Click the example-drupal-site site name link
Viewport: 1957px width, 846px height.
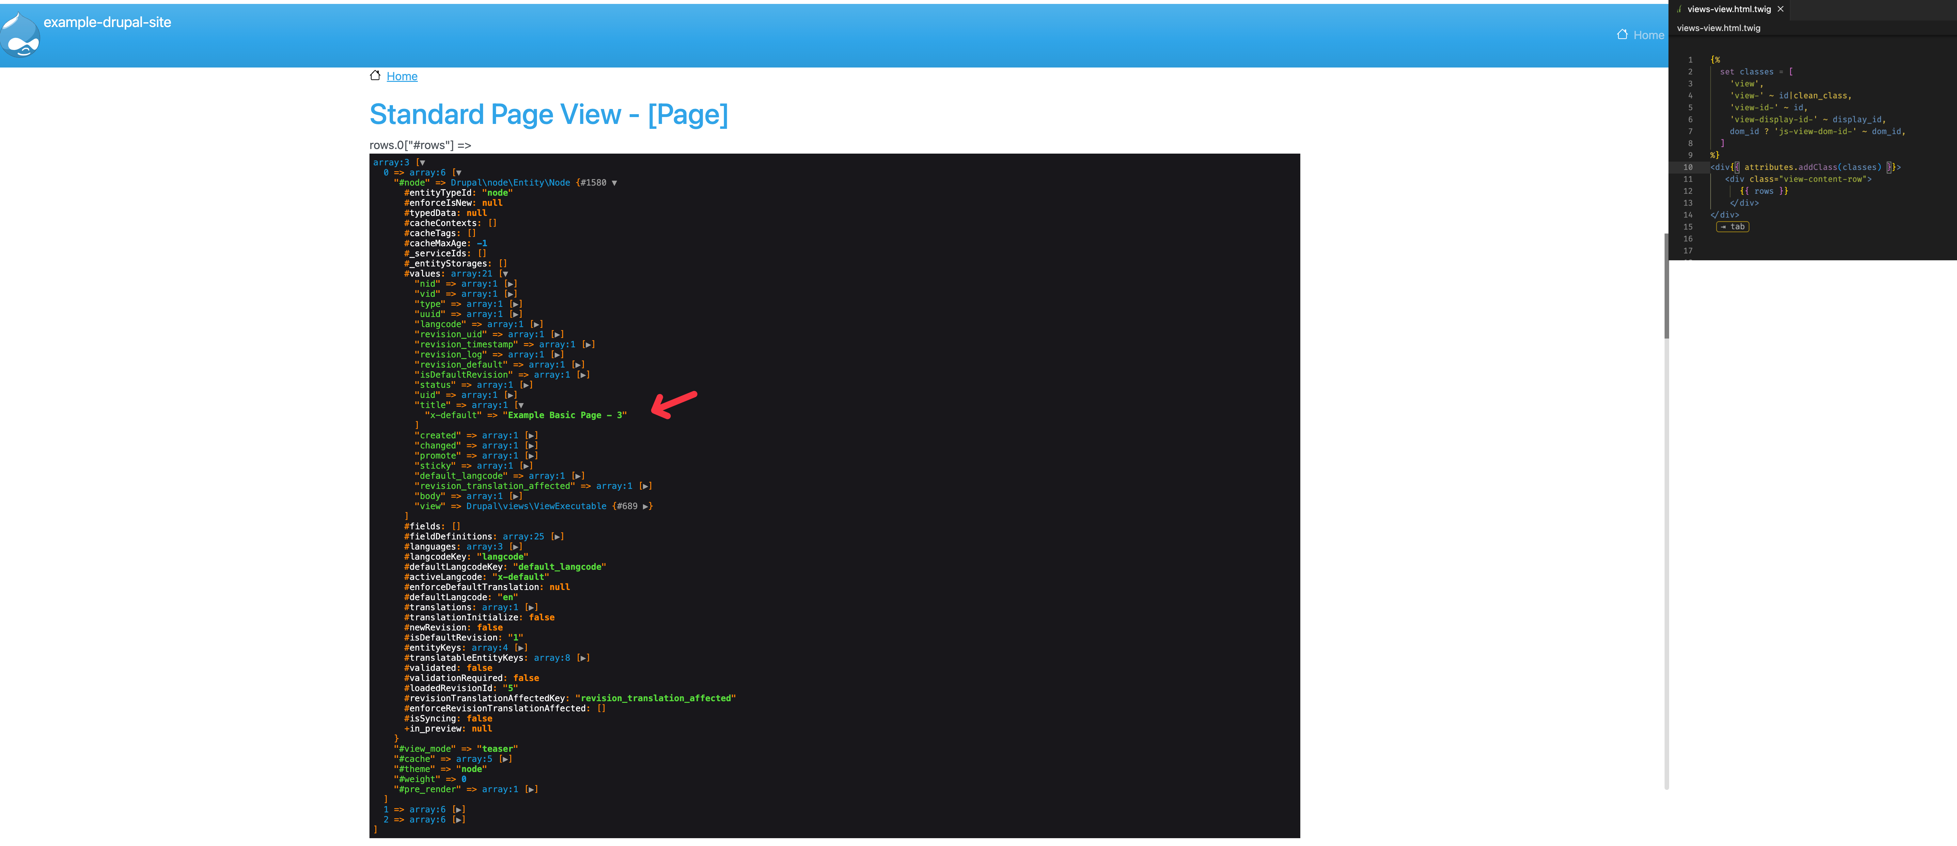(x=107, y=22)
